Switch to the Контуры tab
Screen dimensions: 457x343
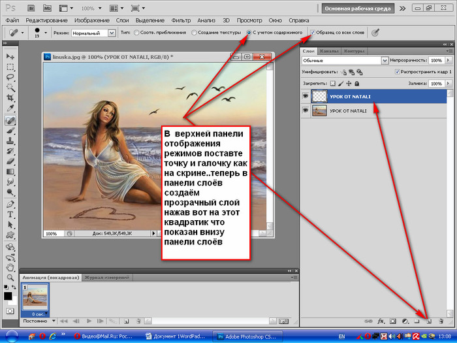tap(354, 51)
